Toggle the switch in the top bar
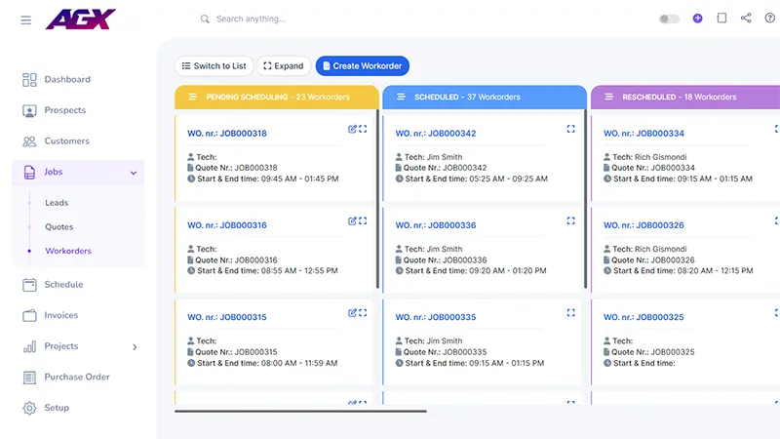 669,19
